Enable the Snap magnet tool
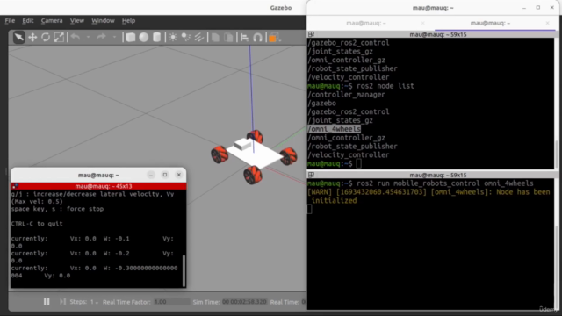Screen dimensions: 562x316 point(257,37)
